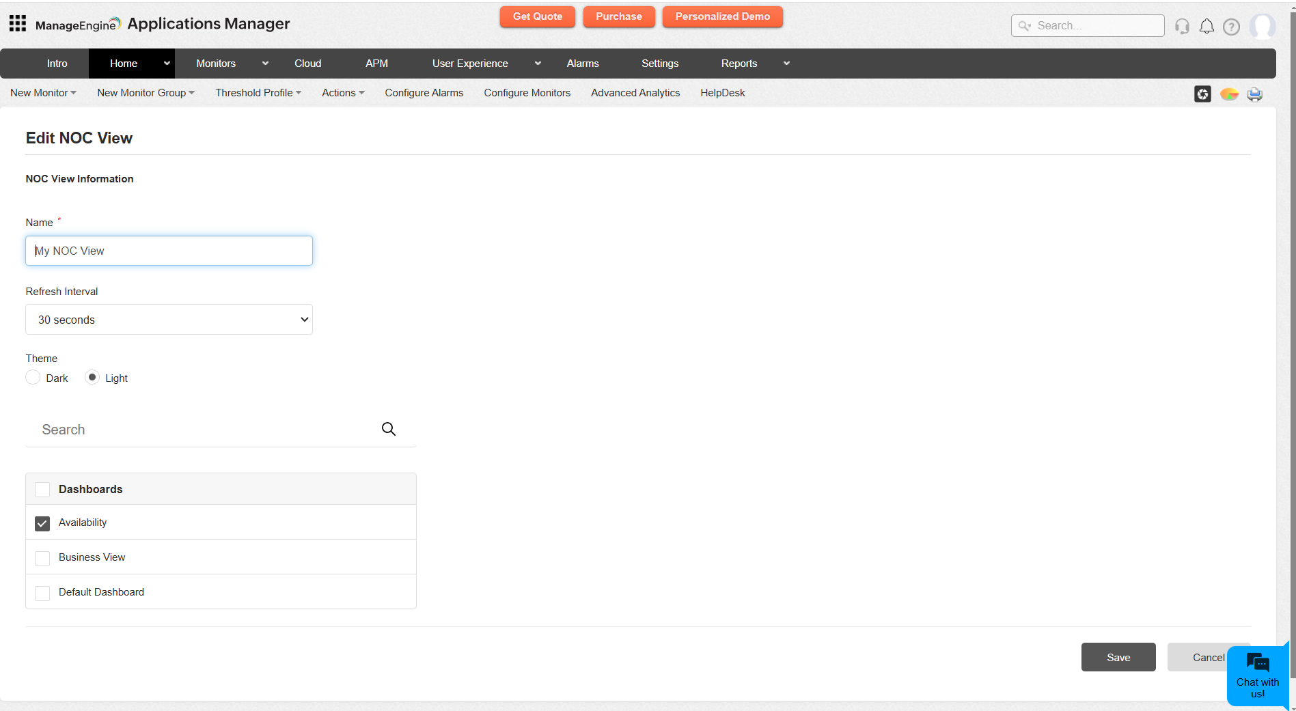The width and height of the screenshot is (1296, 711).
Task: Open the Settings tab
Action: [x=660, y=64]
